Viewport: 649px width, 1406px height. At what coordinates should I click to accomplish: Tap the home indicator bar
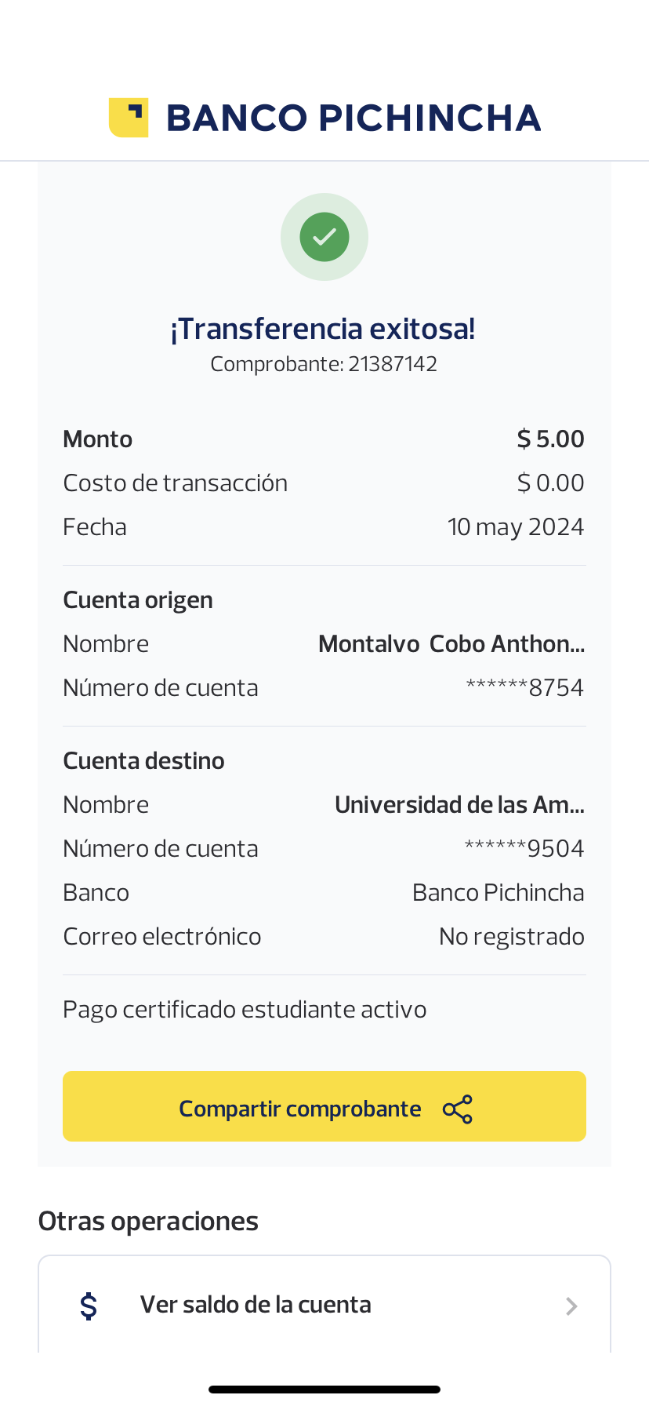324,1390
